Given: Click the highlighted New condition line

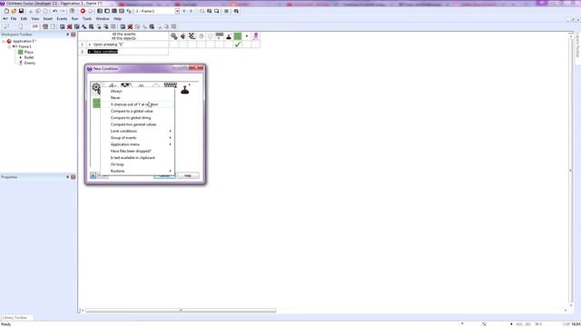Looking at the screenshot, I should (103, 52).
